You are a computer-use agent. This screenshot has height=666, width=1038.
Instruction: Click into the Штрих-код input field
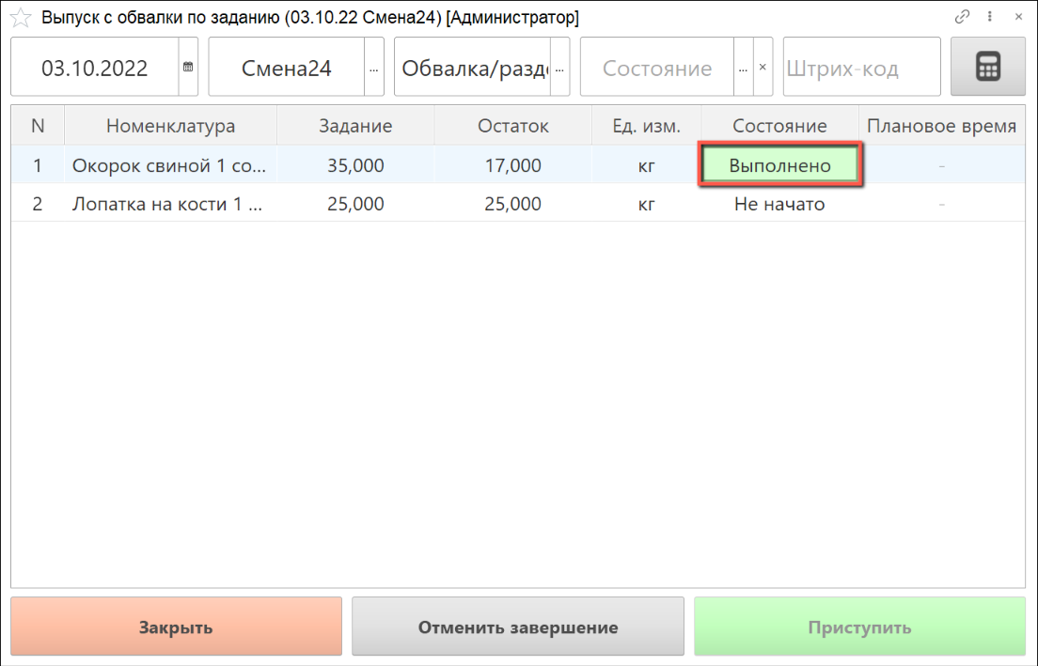coord(860,68)
